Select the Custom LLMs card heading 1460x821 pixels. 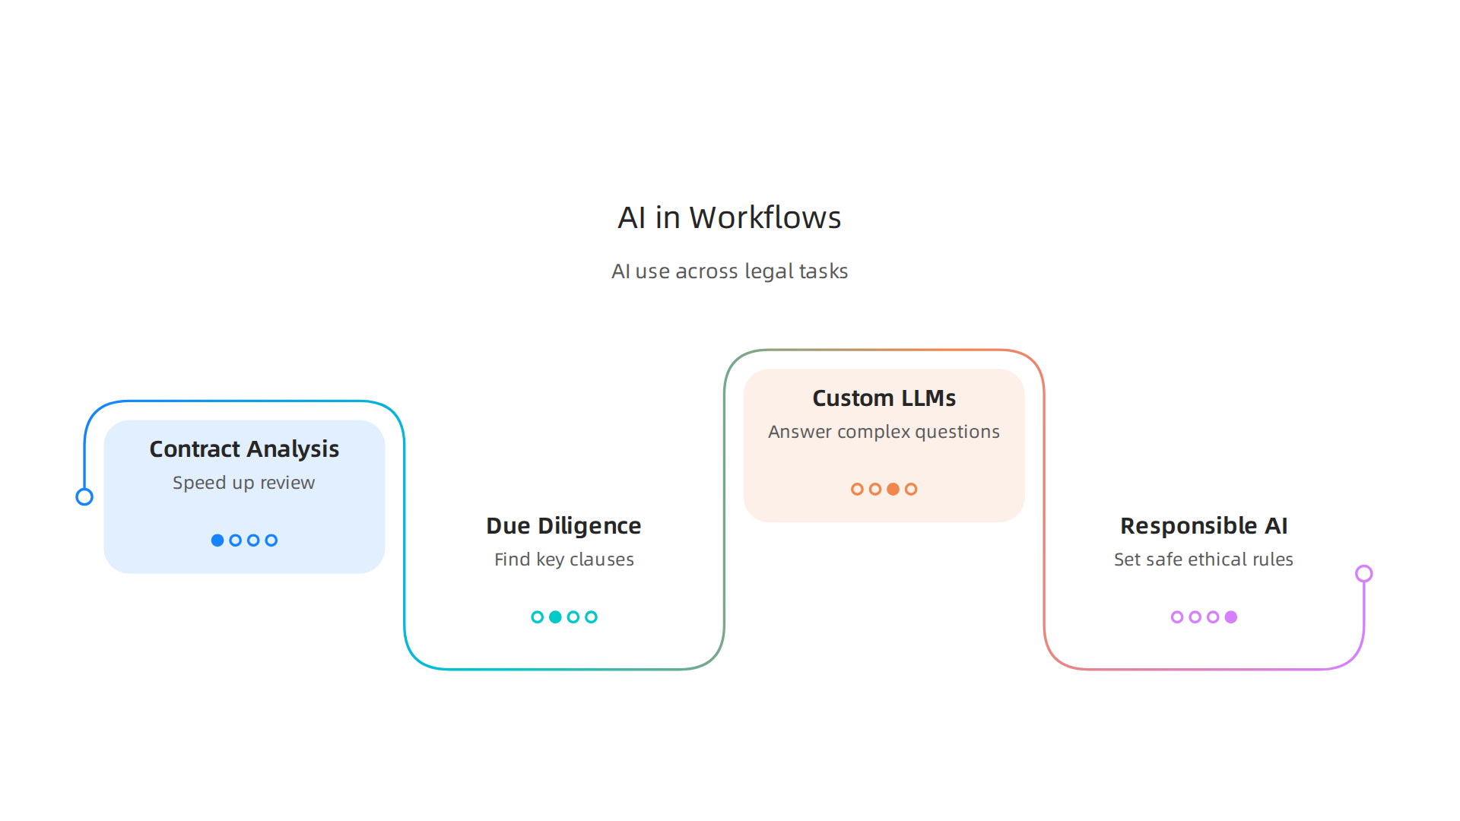point(884,398)
